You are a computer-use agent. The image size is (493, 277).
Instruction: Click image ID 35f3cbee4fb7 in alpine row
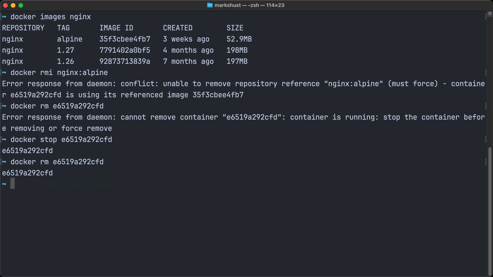(x=125, y=39)
